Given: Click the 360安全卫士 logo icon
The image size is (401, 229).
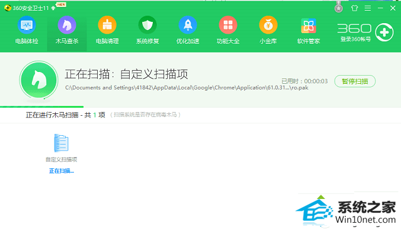Looking at the screenshot, I should 8,8.
